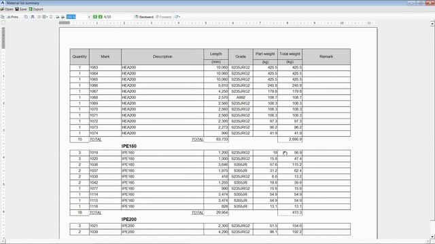Viewport: 435px width, 244px height.
Task: Click mark 1039 cell
Action: tap(105, 232)
